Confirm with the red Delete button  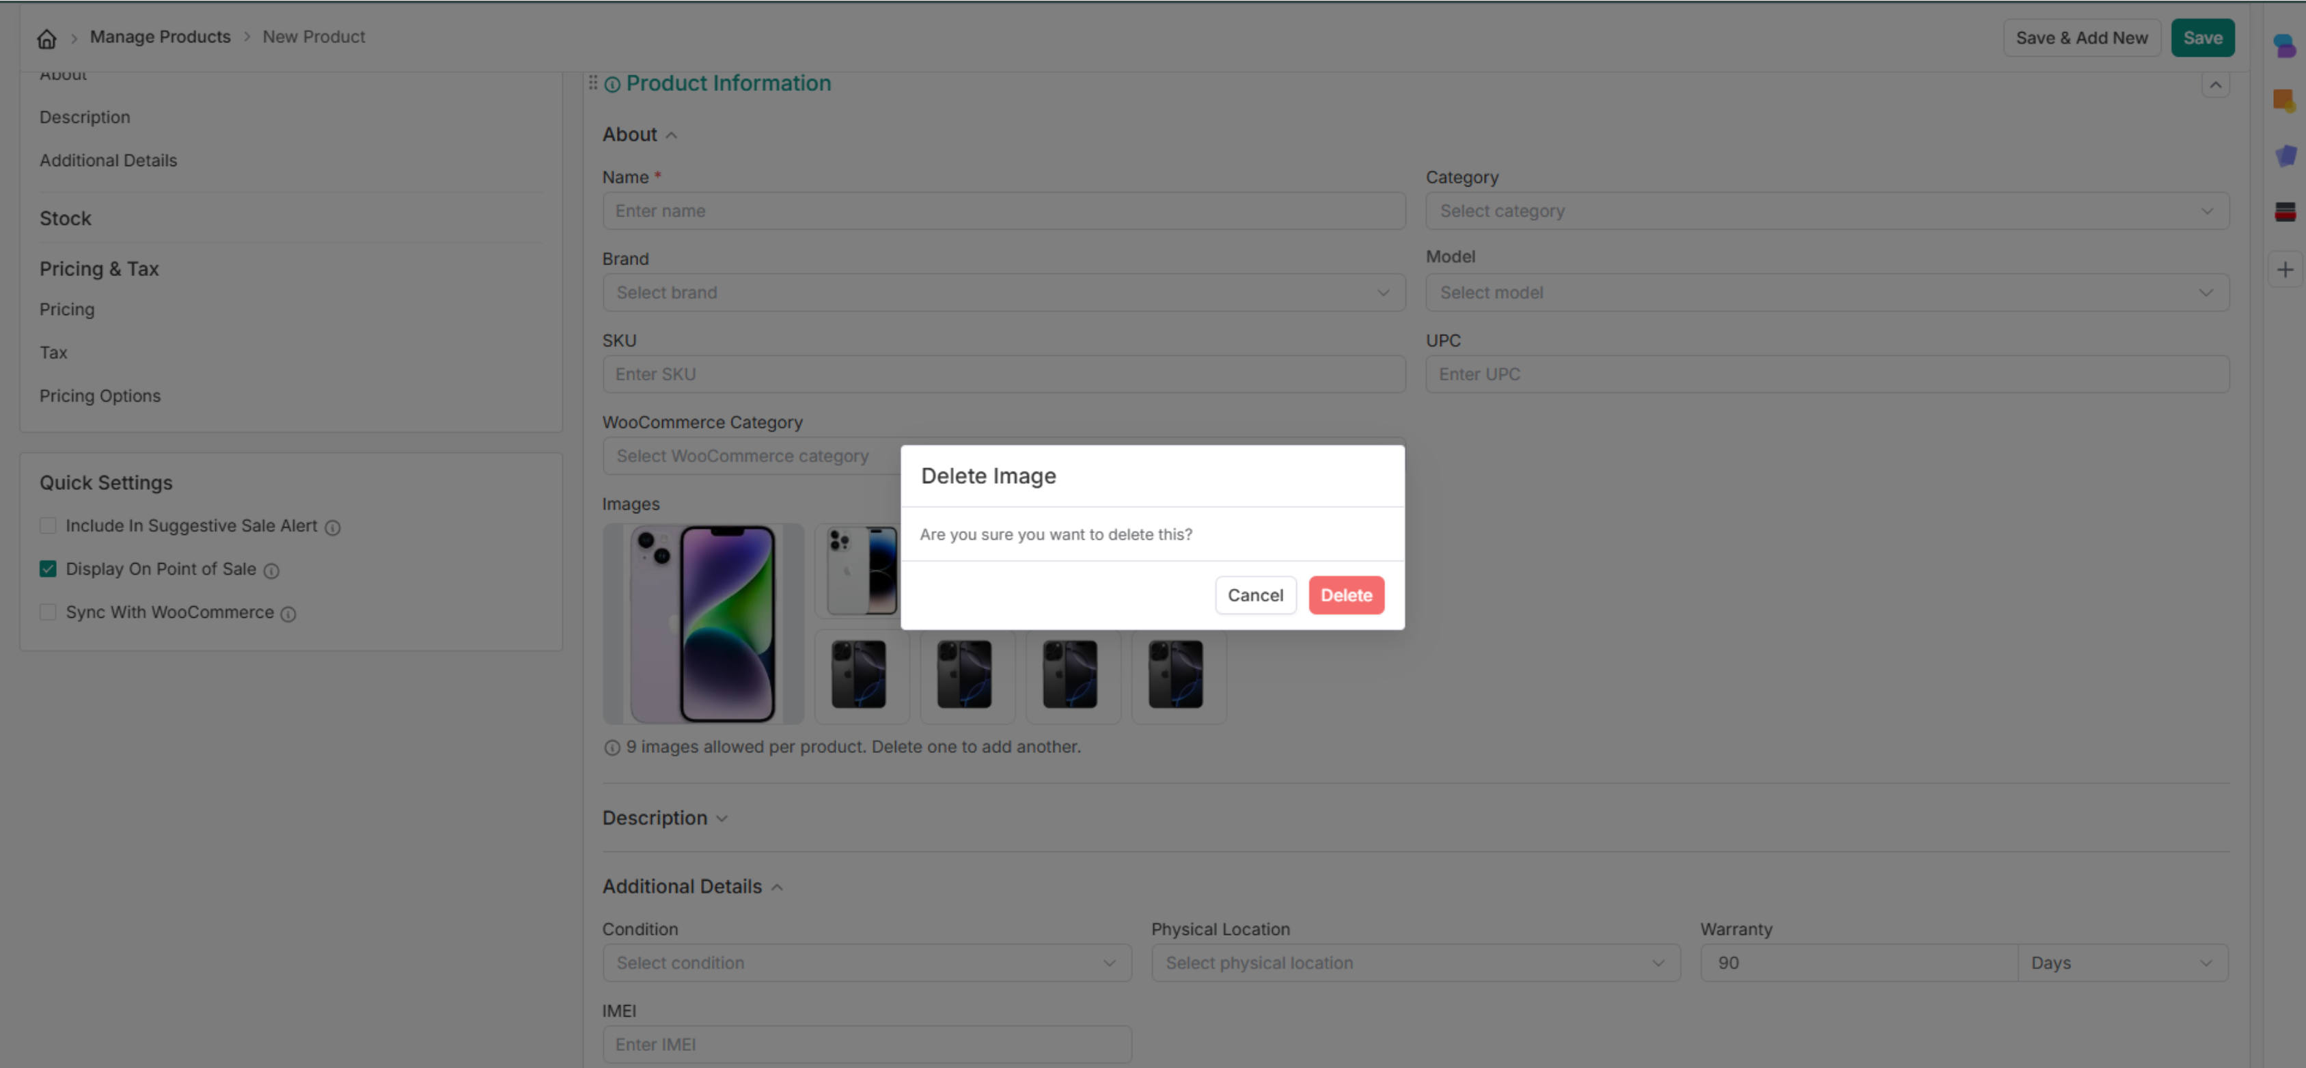1345,595
